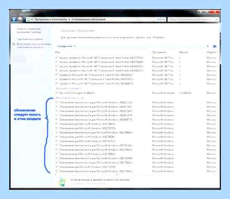The image size is (230, 199).
Task: Open Программы и компоненты breadcrumb
Action: (x=51, y=19)
